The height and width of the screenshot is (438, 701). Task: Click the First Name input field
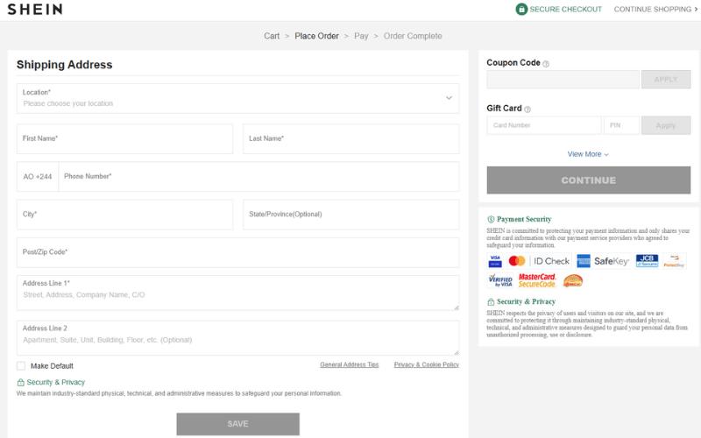click(124, 138)
